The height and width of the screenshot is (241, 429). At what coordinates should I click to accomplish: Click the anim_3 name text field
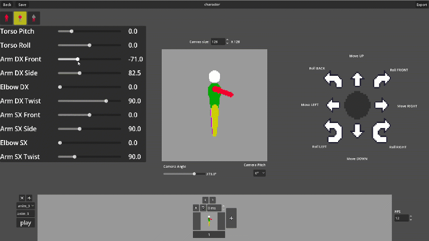(26, 214)
